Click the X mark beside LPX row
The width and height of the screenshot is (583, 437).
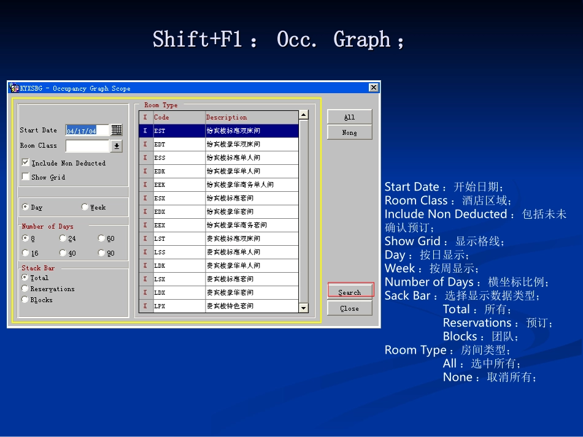tap(145, 306)
